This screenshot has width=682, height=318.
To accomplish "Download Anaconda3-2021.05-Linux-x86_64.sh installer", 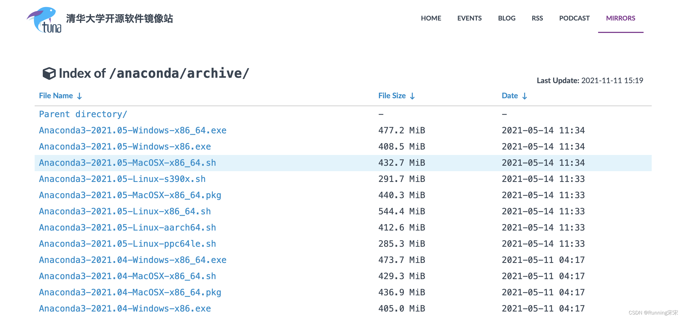I will 125,211.
